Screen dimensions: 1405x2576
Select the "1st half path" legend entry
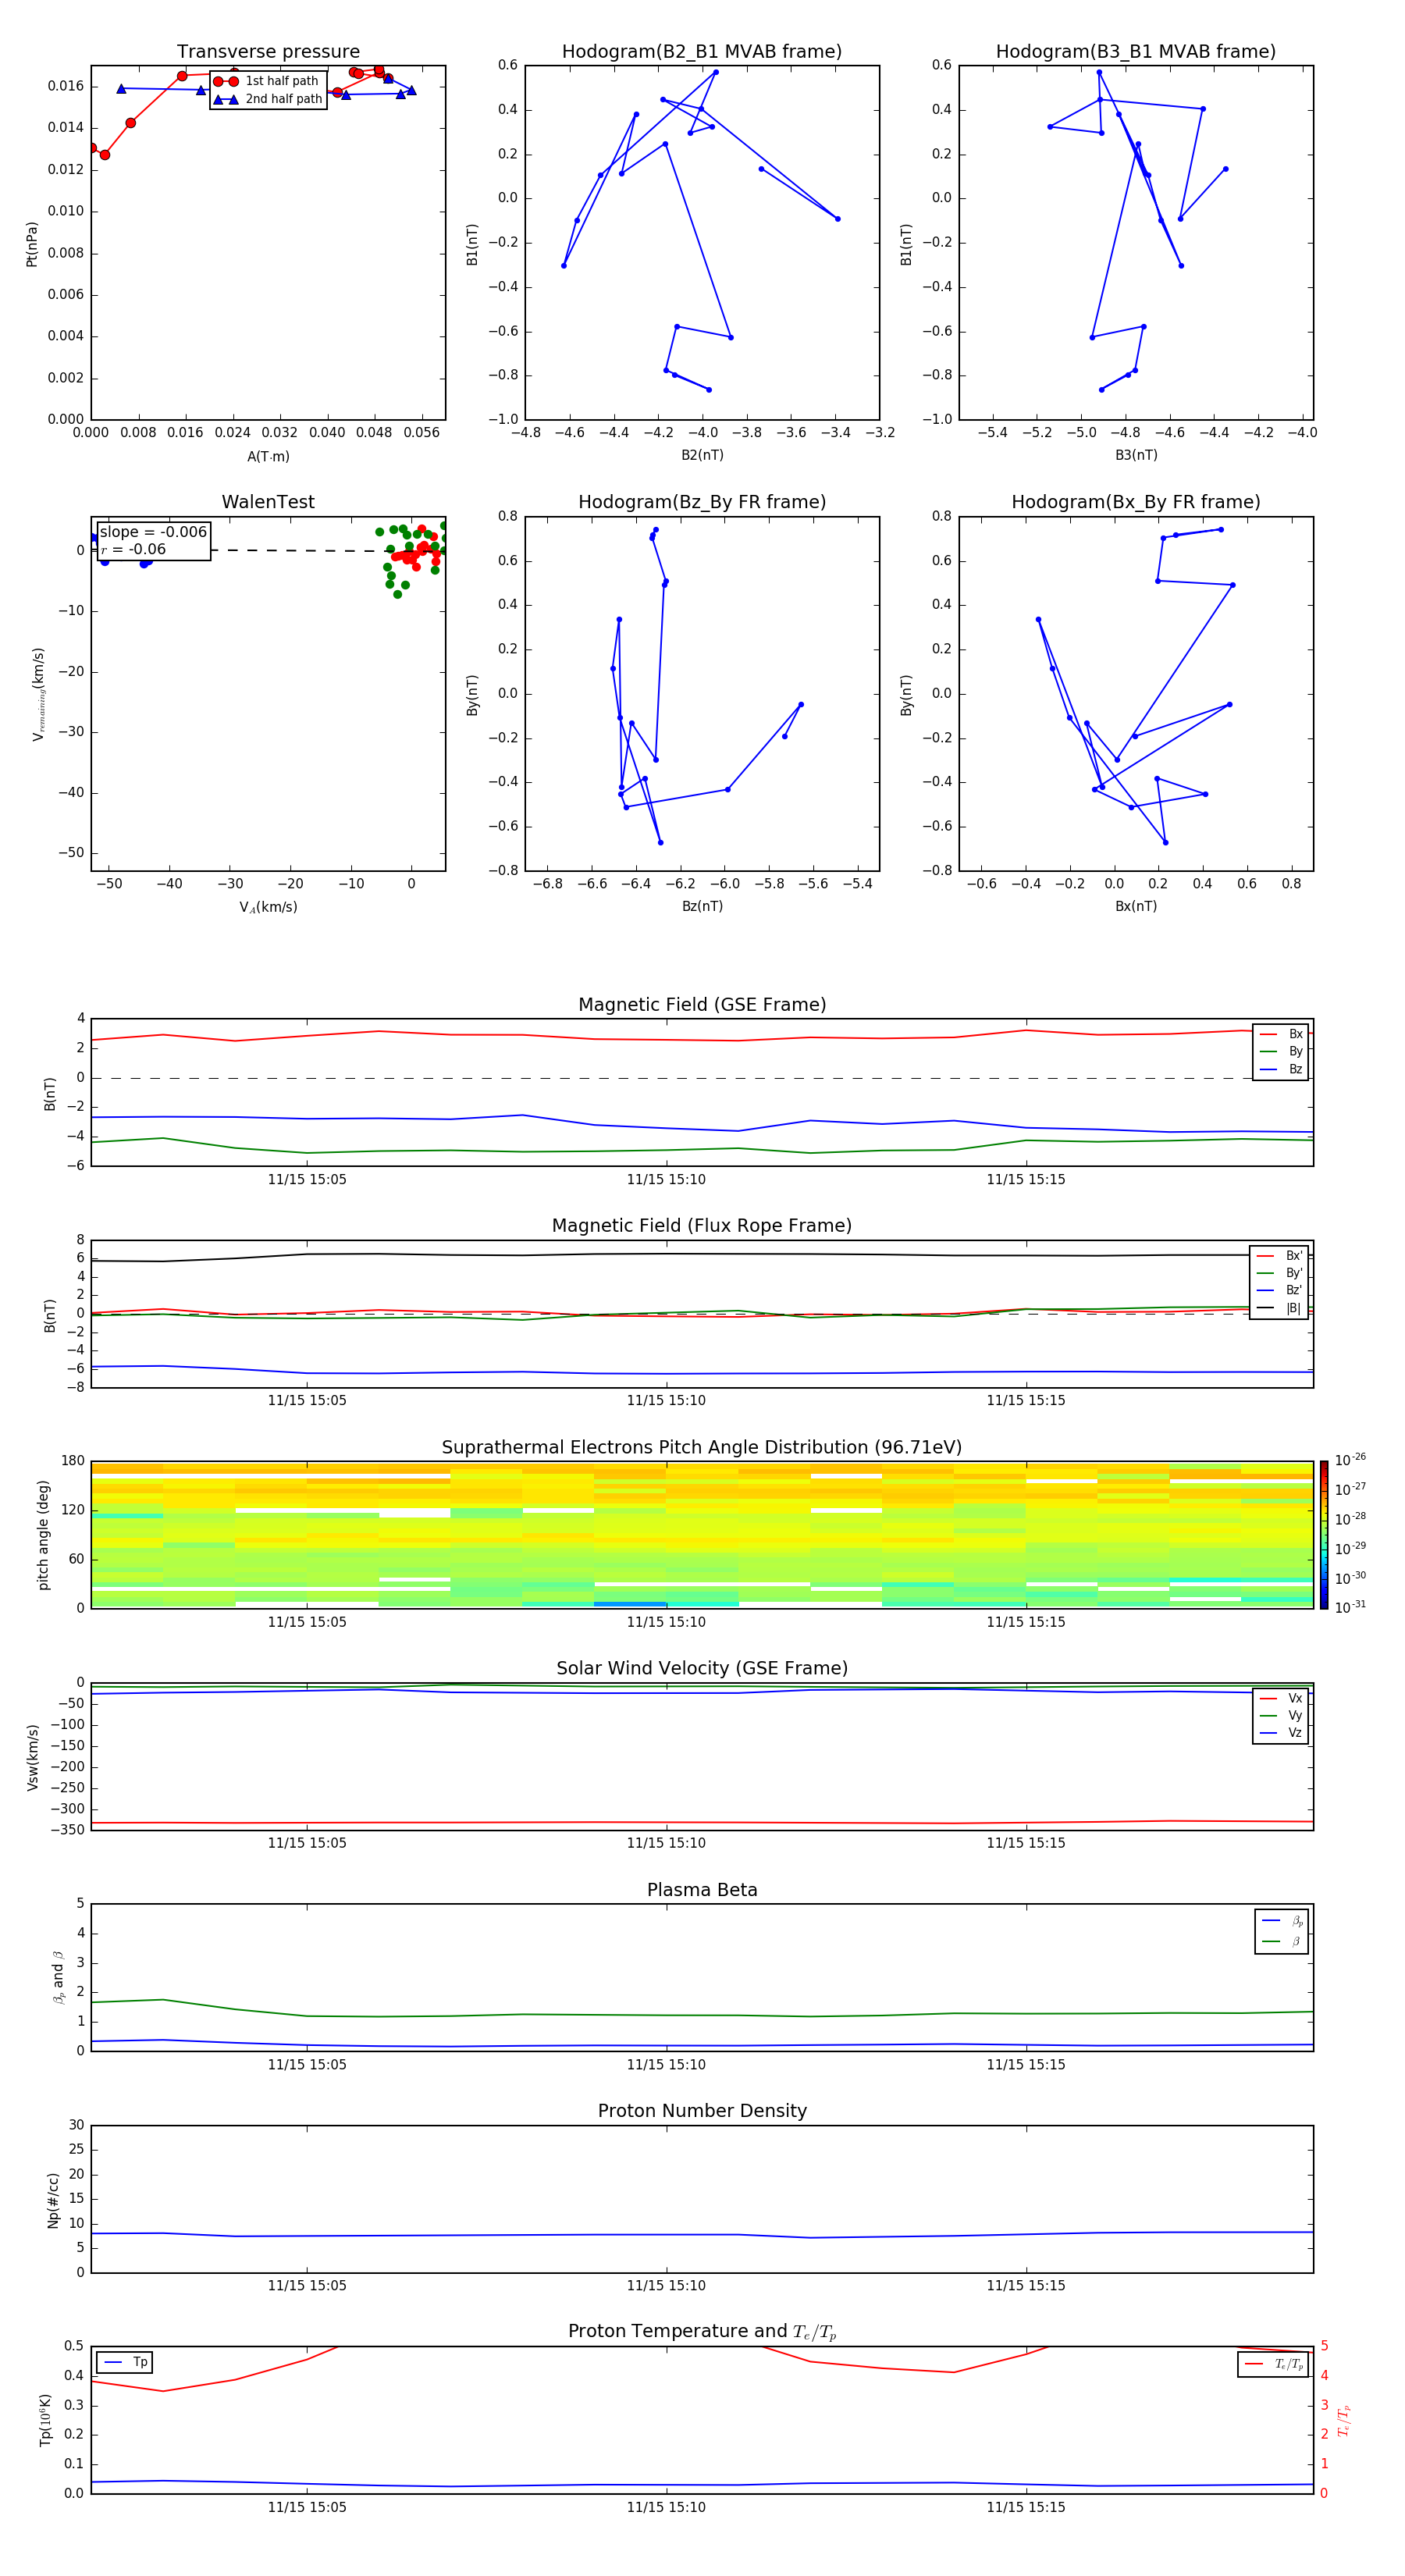click(267, 81)
